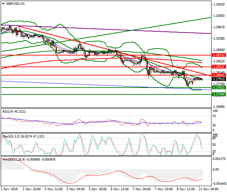Select the 1.27622 green support price label
This screenshot has width=227, height=193.
219,88
